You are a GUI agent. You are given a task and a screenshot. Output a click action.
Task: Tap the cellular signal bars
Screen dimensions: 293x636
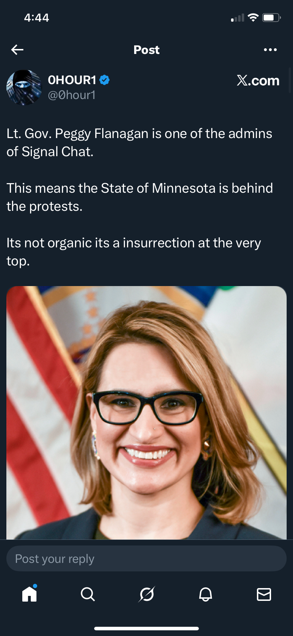click(237, 18)
